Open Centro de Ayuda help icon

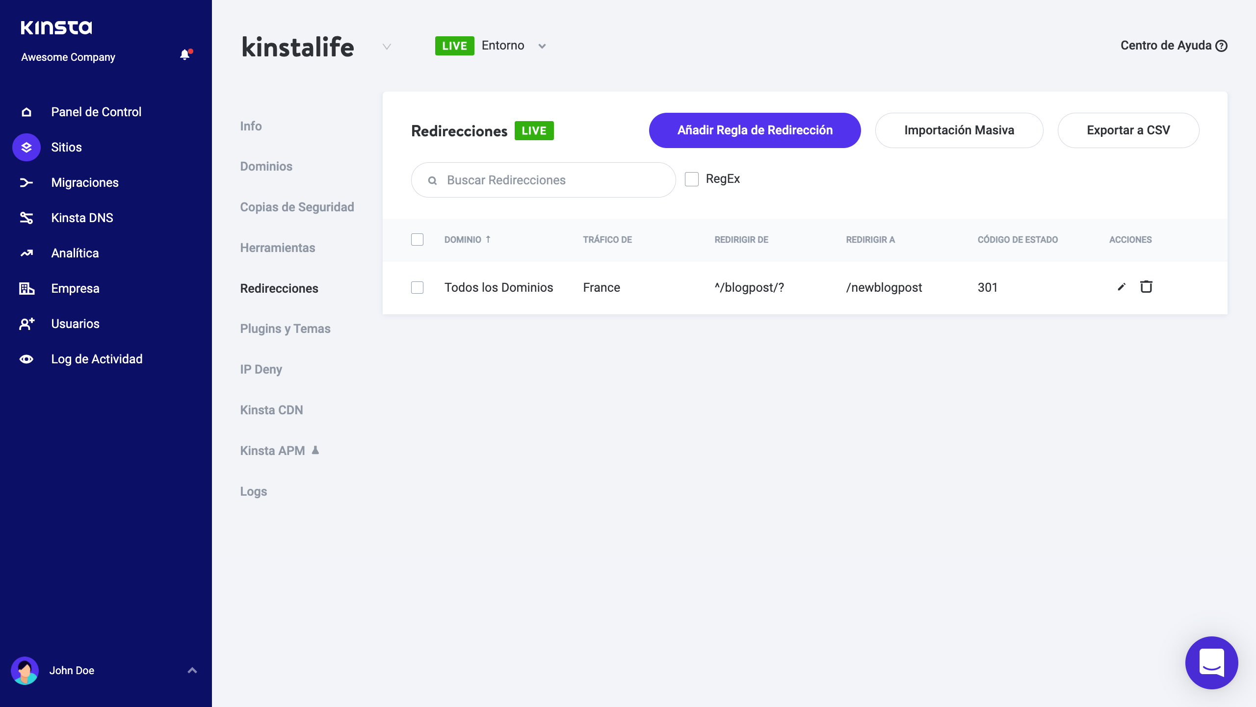coord(1222,46)
